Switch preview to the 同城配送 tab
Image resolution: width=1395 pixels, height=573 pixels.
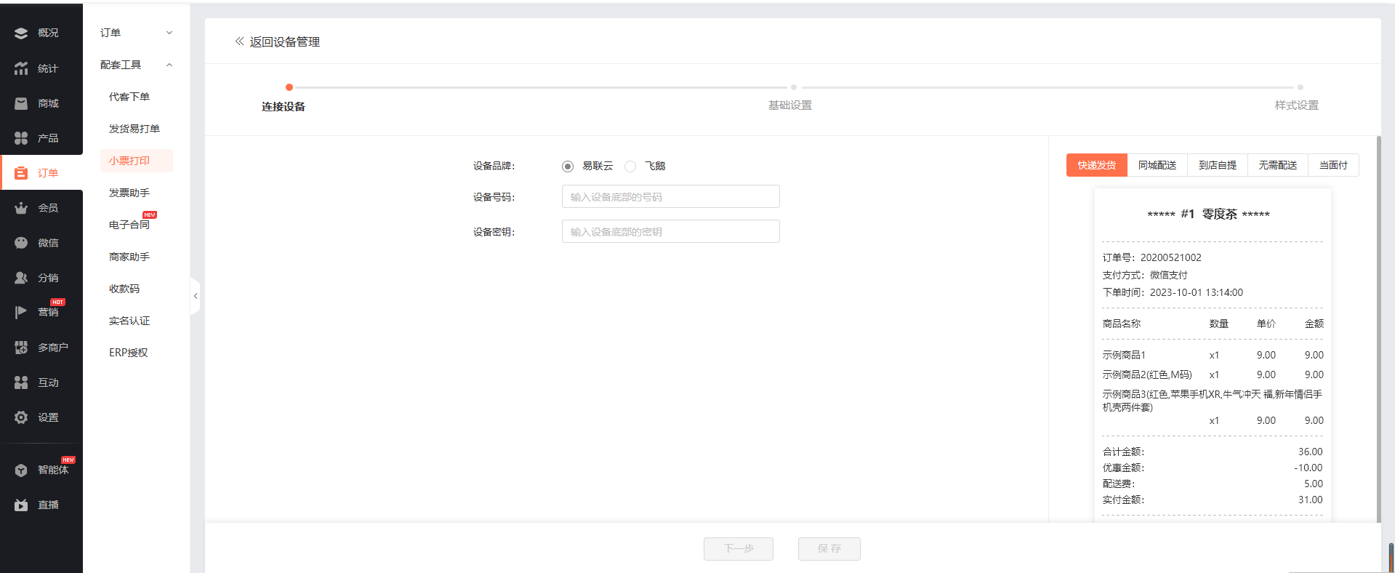1157,165
